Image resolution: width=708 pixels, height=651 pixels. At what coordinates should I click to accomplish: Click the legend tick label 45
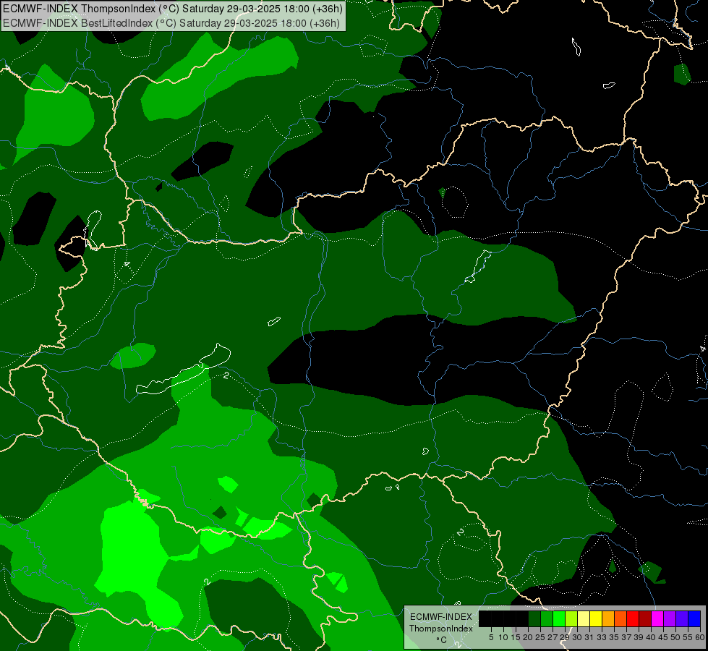pyautogui.click(x=663, y=637)
